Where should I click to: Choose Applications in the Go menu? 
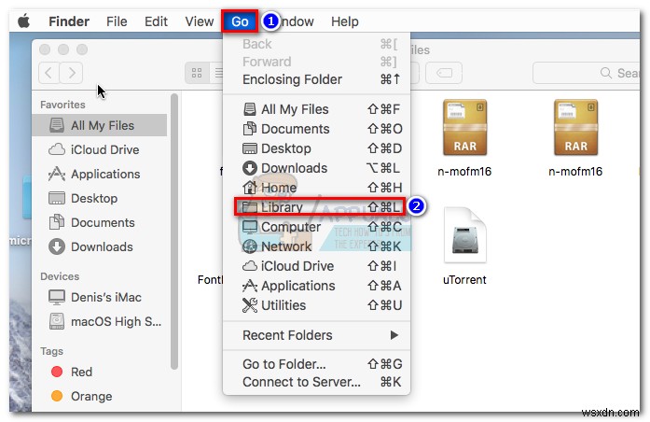[x=317, y=286]
